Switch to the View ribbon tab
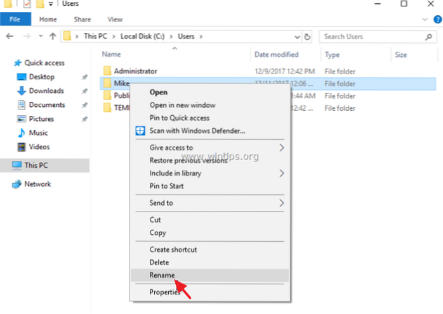443x314 pixels. 115,20
